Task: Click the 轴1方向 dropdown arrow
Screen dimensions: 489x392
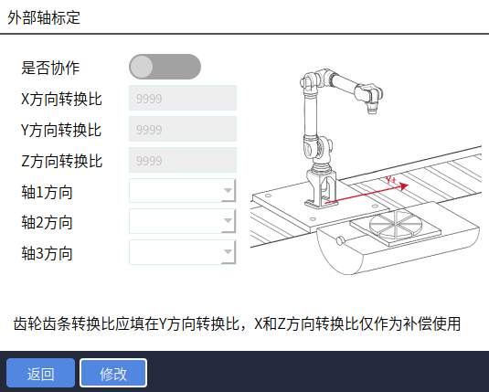Action: (228, 191)
